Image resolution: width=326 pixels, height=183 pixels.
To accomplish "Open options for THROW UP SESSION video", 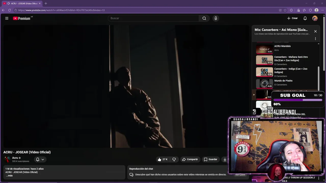I will coord(319,178).
